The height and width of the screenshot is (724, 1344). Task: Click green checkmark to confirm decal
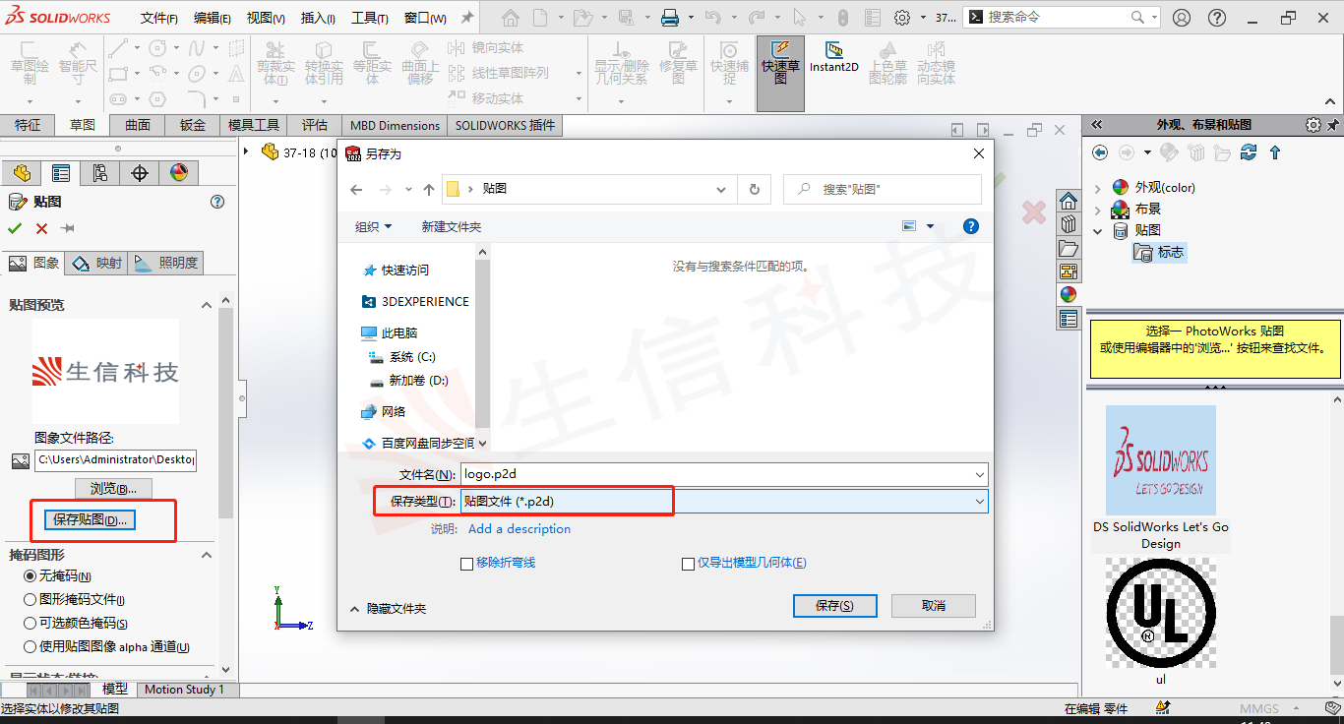[15, 228]
